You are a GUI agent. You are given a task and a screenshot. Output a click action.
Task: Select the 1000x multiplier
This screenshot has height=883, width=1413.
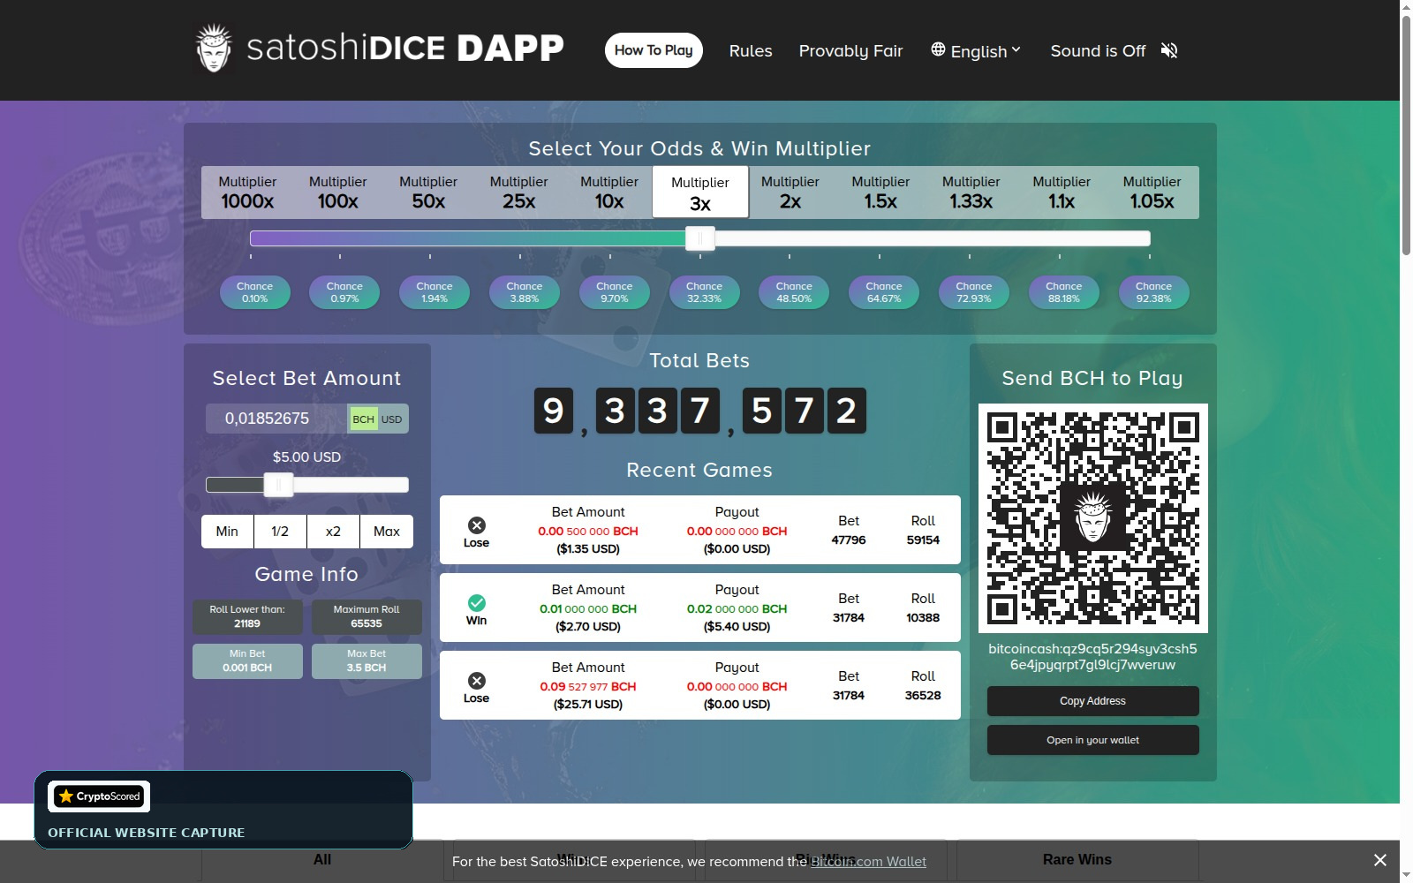coord(247,192)
